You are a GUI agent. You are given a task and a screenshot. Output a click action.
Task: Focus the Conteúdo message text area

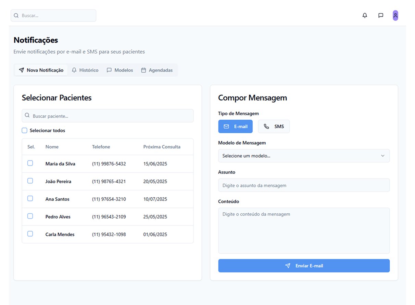tap(303, 230)
